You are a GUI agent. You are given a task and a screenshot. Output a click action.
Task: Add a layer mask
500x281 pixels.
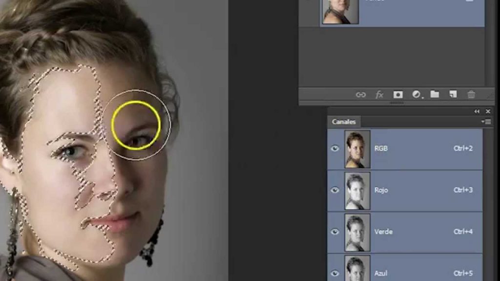tap(398, 95)
